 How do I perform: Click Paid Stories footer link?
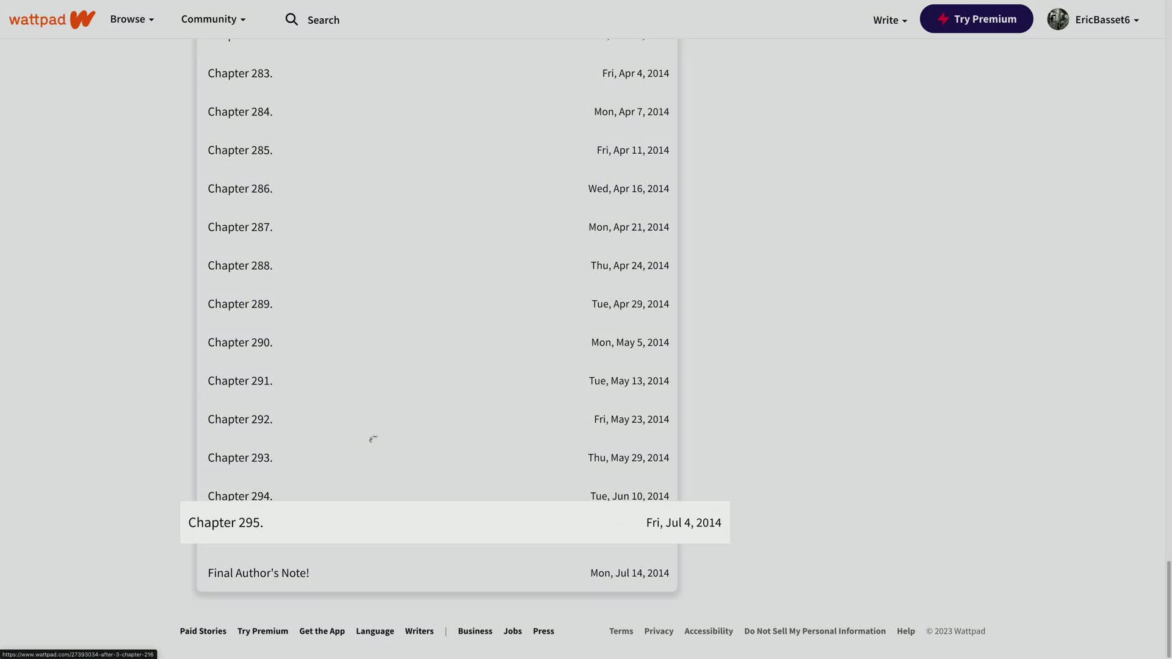point(203,631)
